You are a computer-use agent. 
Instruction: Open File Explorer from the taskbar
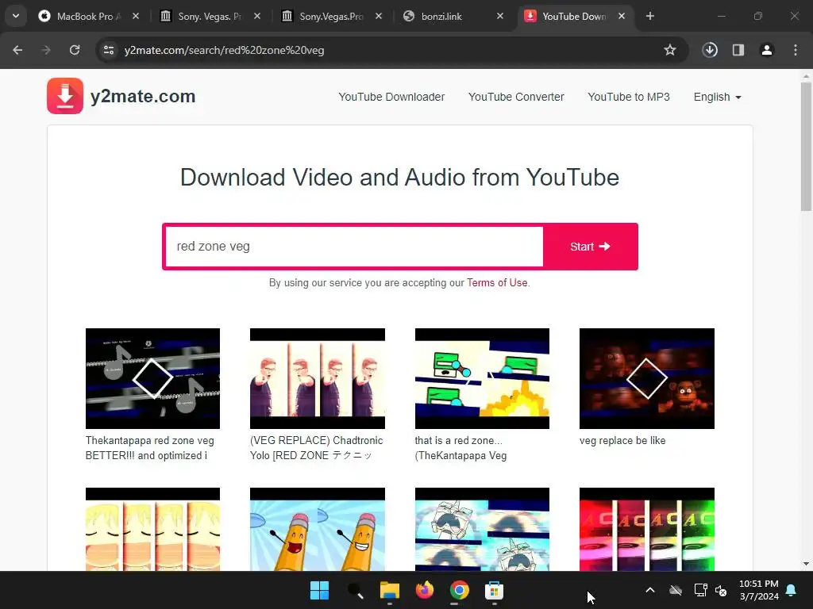click(389, 590)
